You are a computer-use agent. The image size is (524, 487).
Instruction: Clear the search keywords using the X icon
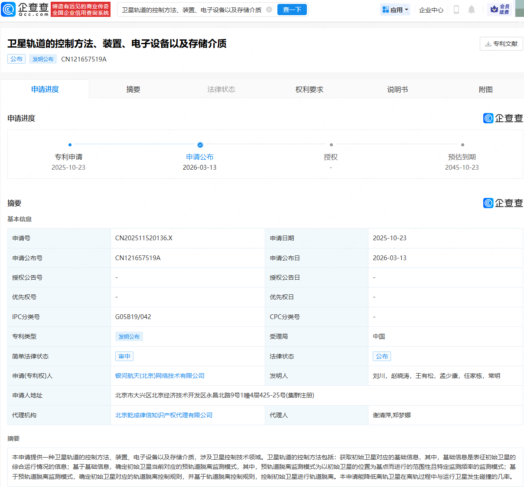pos(270,9)
